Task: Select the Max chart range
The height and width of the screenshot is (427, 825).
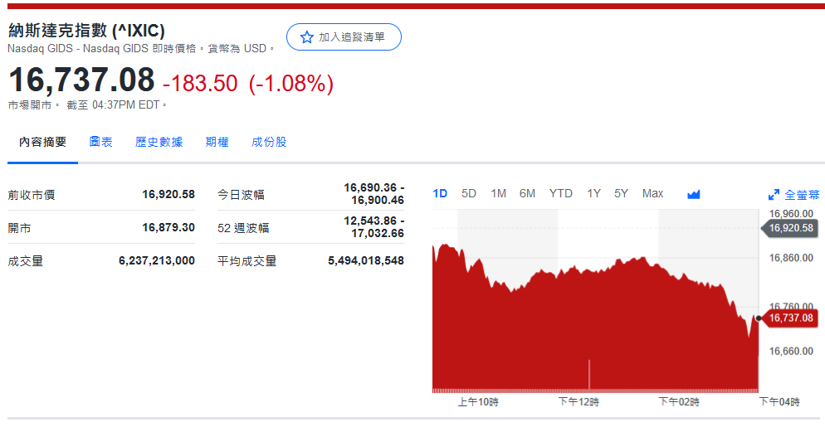Action: click(652, 193)
